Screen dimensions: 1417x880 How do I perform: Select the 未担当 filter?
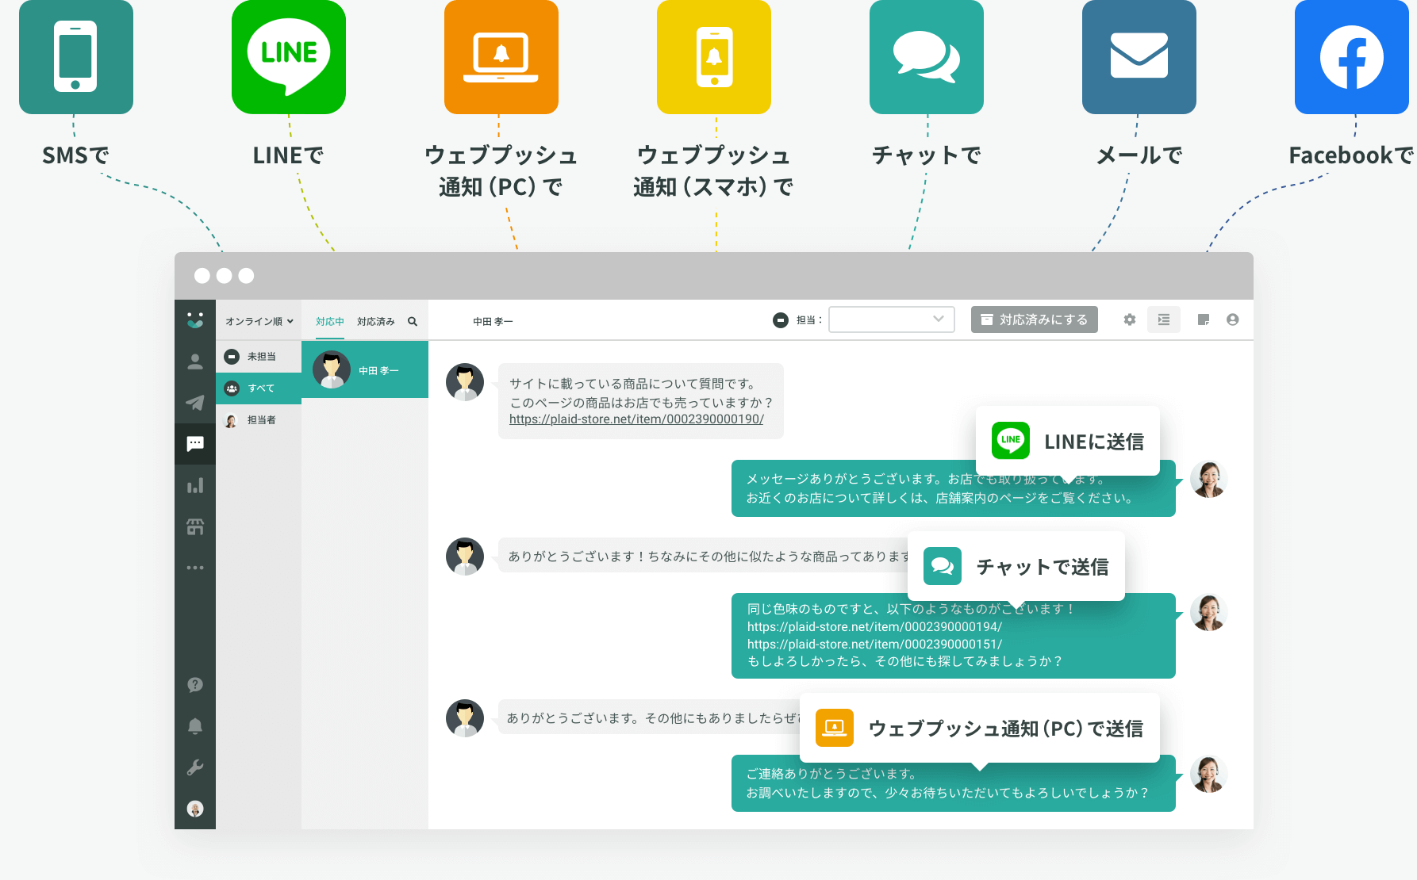(x=259, y=357)
